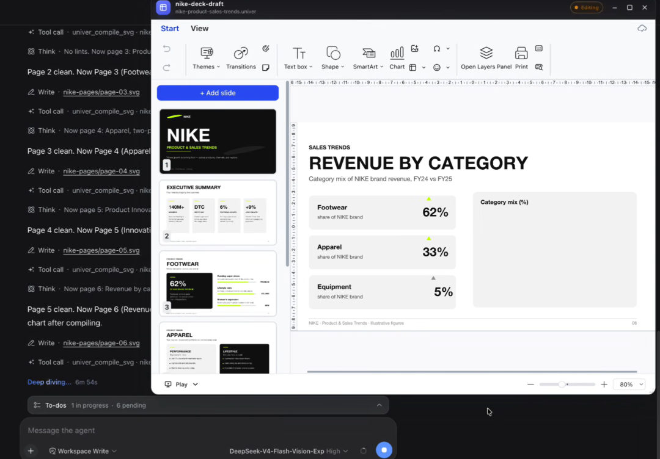Select slide 3 Footwear thumbnail
The image size is (660, 459).
point(218,283)
